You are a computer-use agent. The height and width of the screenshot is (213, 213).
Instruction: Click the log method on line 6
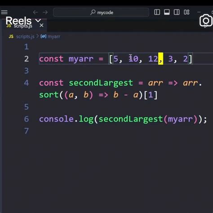(86, 120)
